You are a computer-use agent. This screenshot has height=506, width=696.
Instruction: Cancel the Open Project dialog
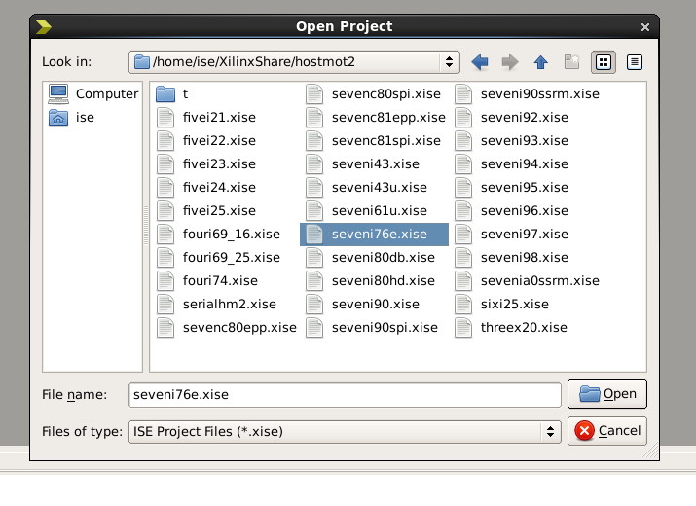pos(607,431)
